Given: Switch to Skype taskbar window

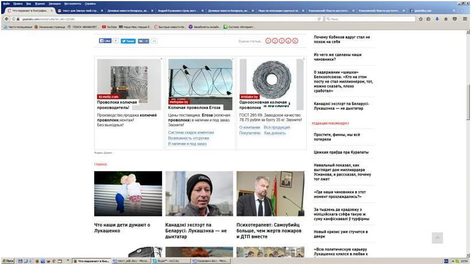Looking at the screenshot, I should 171,261.
